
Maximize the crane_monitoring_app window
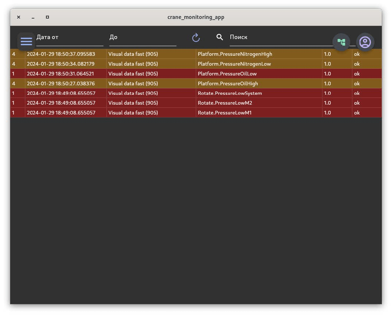click(47, 17)
